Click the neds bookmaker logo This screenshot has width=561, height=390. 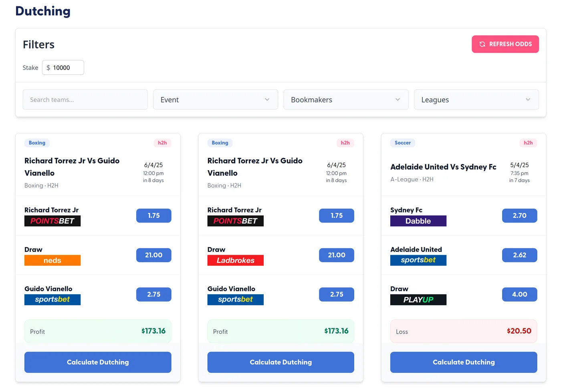pos(52,260)
